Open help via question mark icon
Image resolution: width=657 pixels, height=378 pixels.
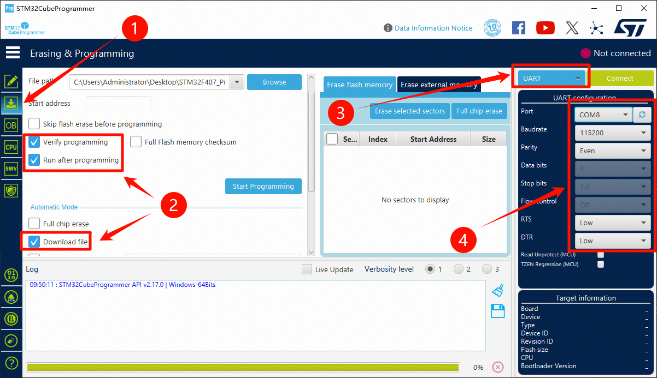[x=11, y=363]
